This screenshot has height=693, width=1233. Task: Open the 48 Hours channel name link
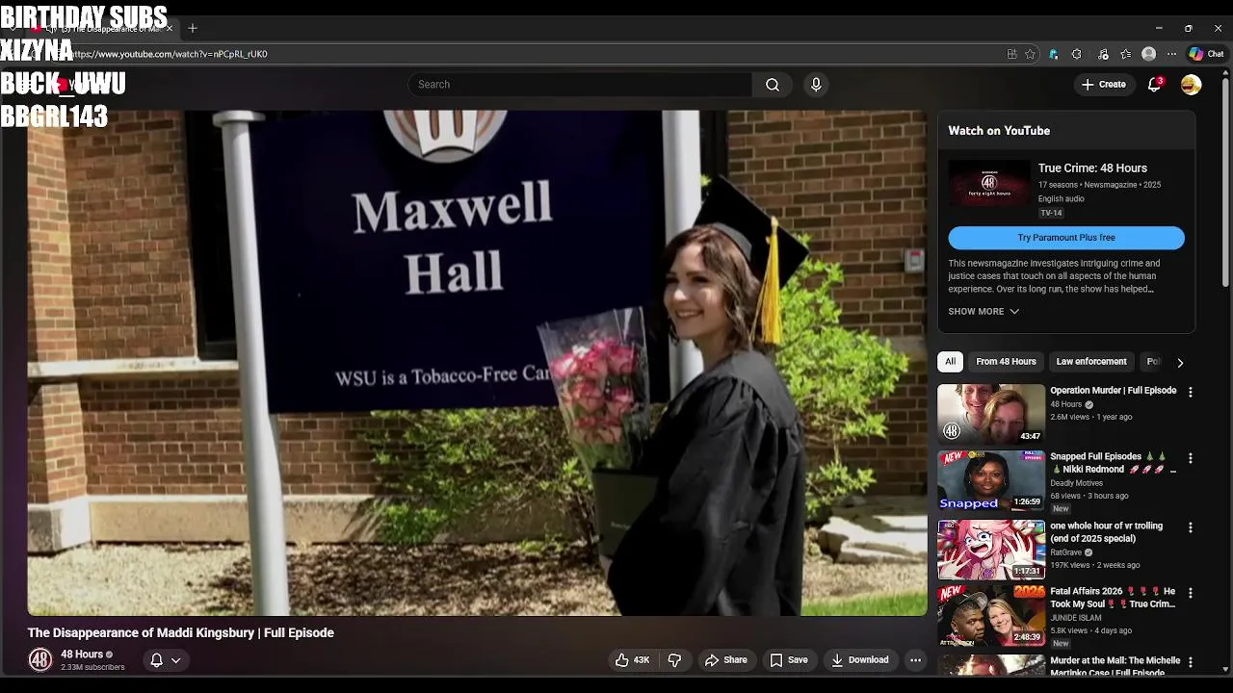(82, 654)
